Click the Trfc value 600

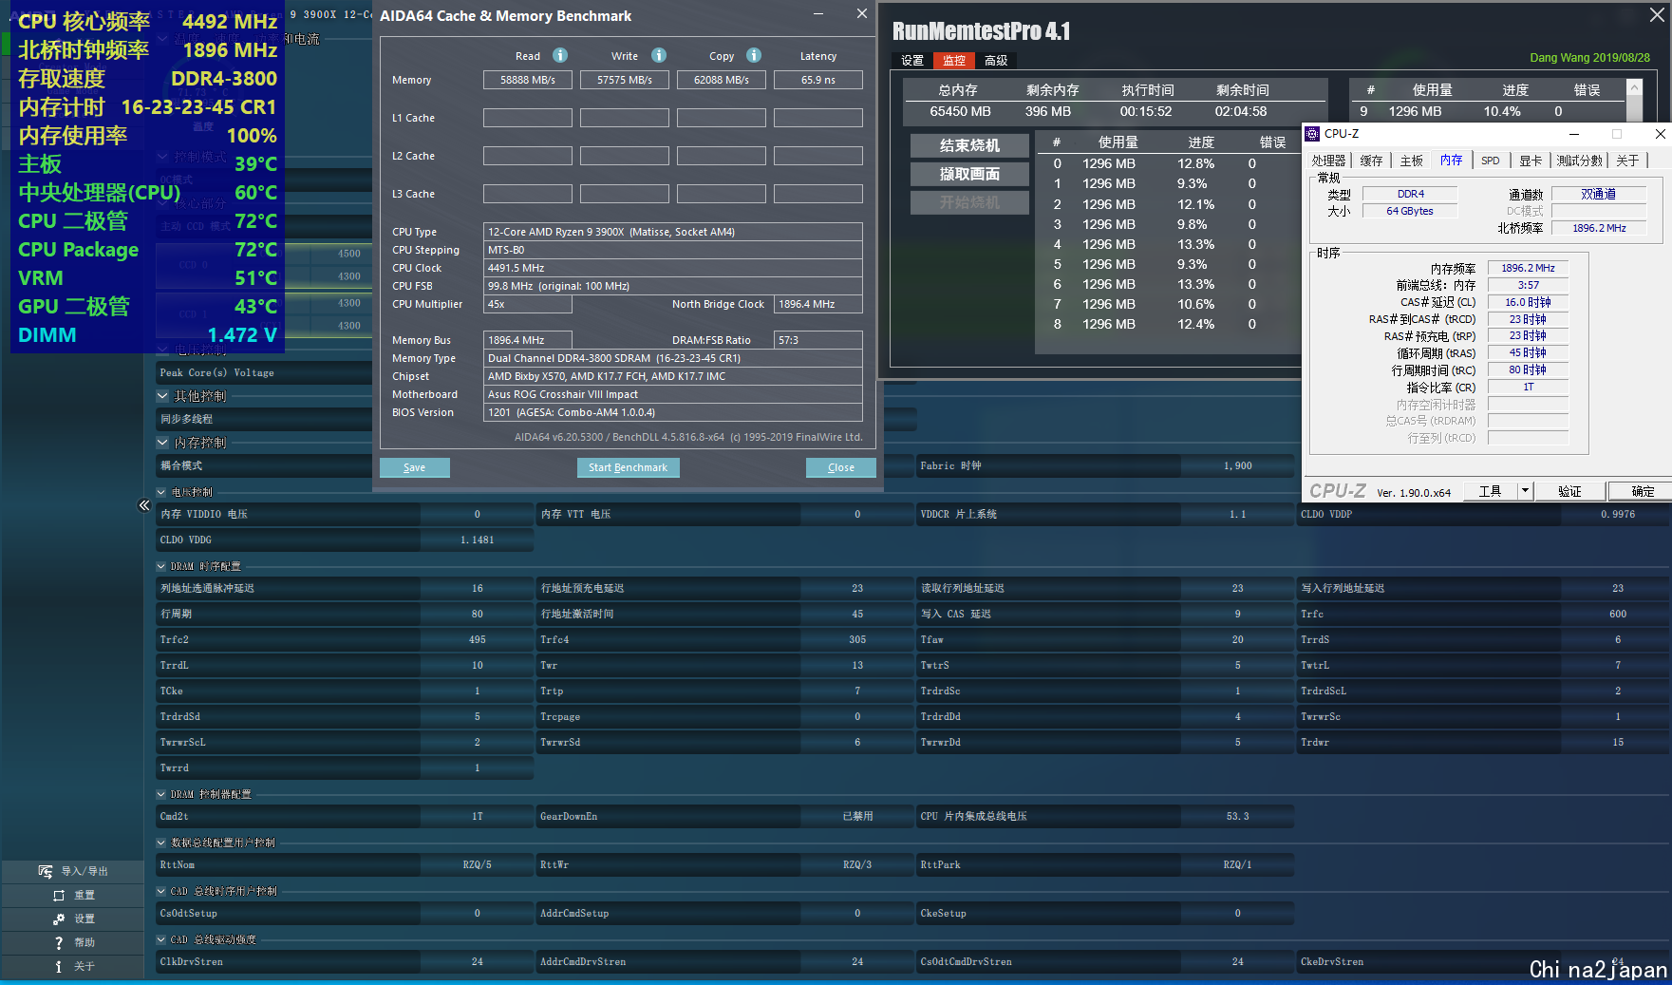(1618, 614)
